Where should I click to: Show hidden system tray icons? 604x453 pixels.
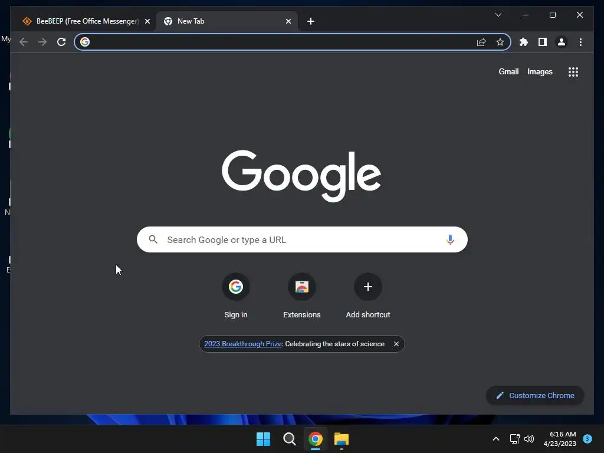pyautogui.click(x=496, y=439)
